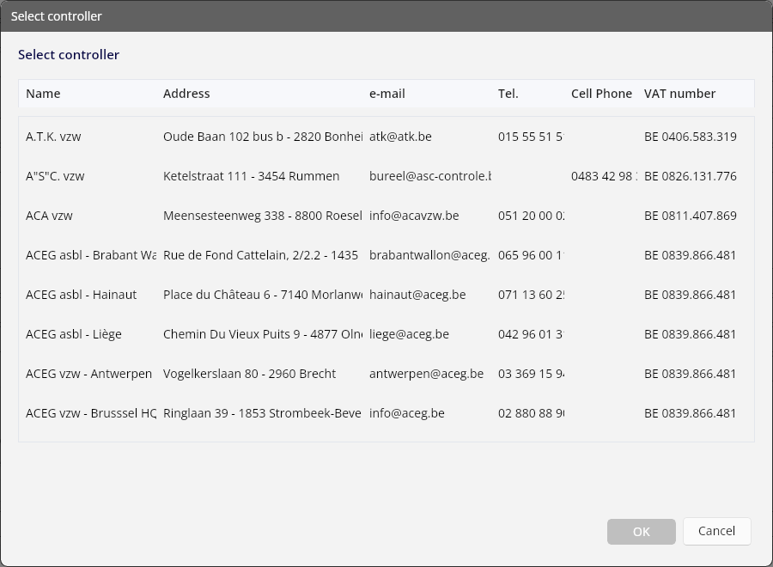Sort by the Name column header

[44, 94]
